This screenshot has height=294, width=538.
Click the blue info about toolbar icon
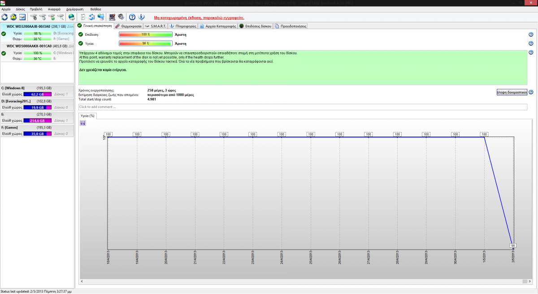coord(141,17)
